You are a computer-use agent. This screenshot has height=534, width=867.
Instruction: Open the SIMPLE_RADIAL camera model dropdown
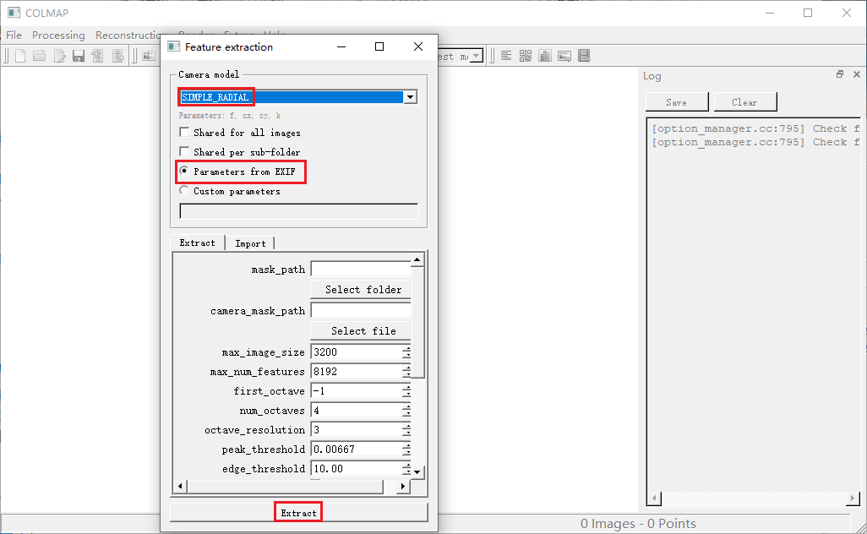[410, 97]
